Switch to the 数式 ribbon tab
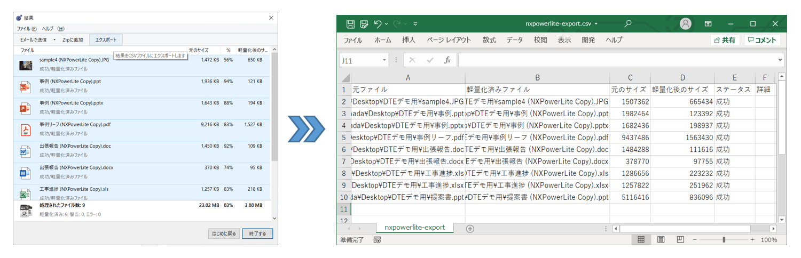The width and height of the screenshot is (801, 258). pyautogui.click(x=489, y=40)
